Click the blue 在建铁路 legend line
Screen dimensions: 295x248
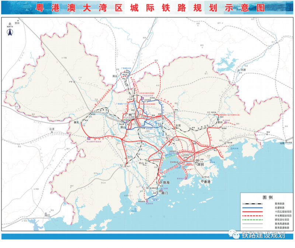coord(252,207)
